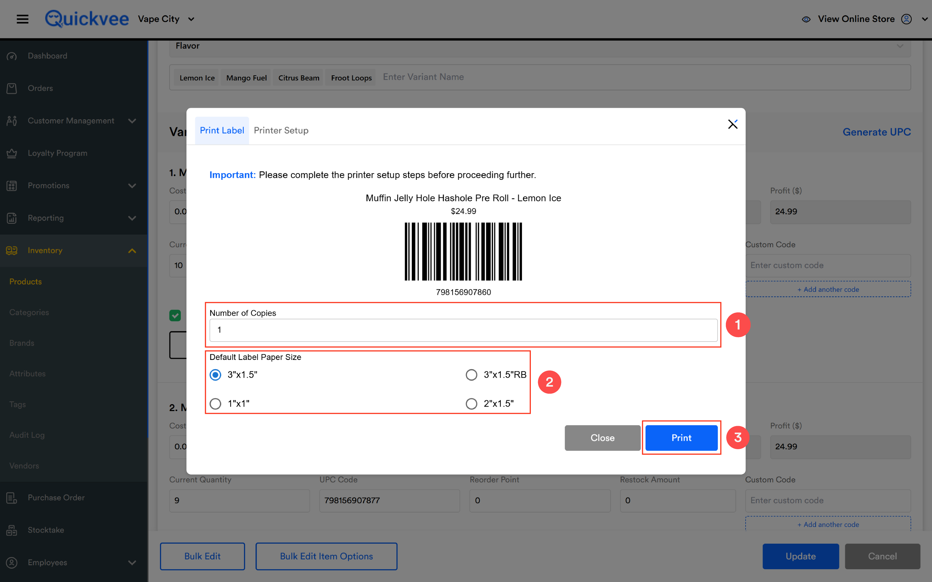Click the Employees person icon

pos(12,562)
